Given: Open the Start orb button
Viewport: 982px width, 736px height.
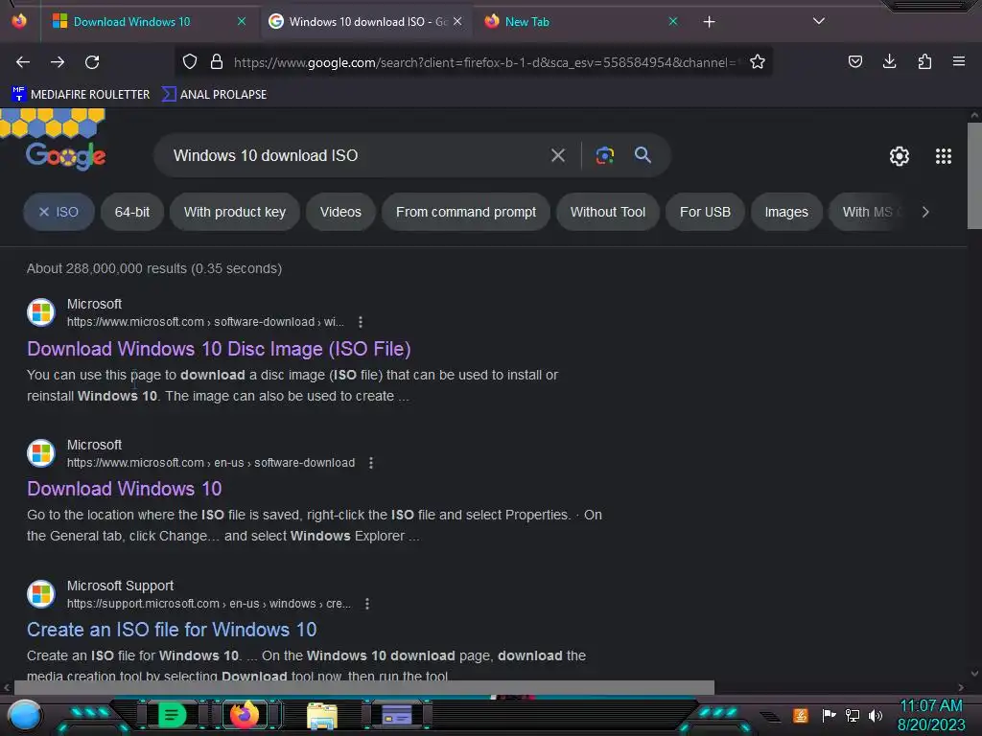Looking at the screenshot, I should 24,716.
